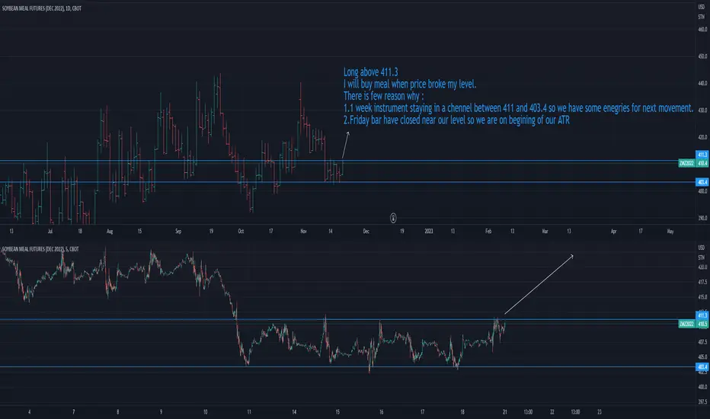
Task: Click the Dec label on the time axis
Action: (x=366, y=231)
